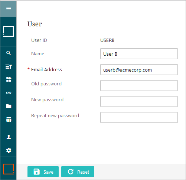Open the table icon in the sidebar

point(9,120)
